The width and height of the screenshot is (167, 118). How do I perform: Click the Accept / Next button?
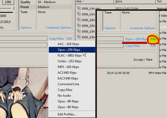point(143,60)
